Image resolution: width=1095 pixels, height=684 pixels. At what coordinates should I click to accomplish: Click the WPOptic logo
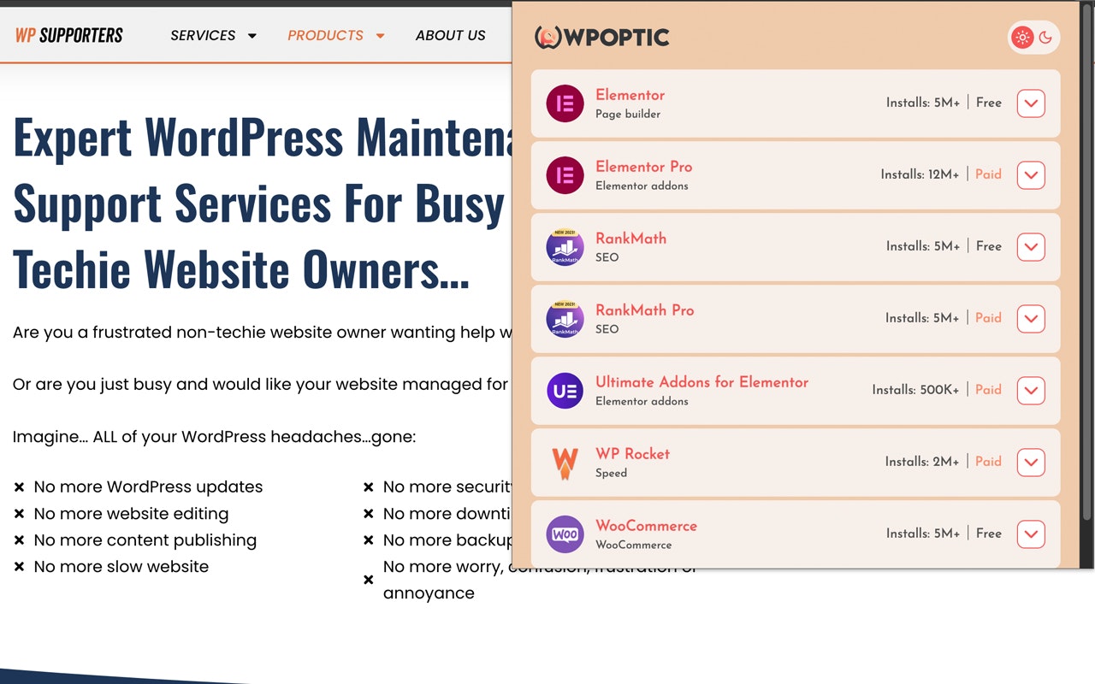click(x=601, y=37)
